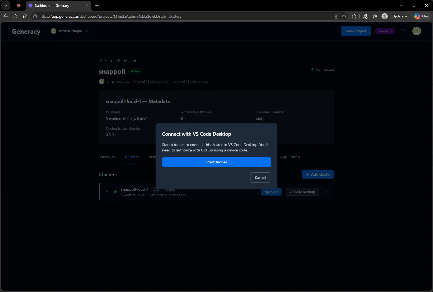Switch to the App Config tab
This screenshot has height=292, width=433.
(290, 157)
